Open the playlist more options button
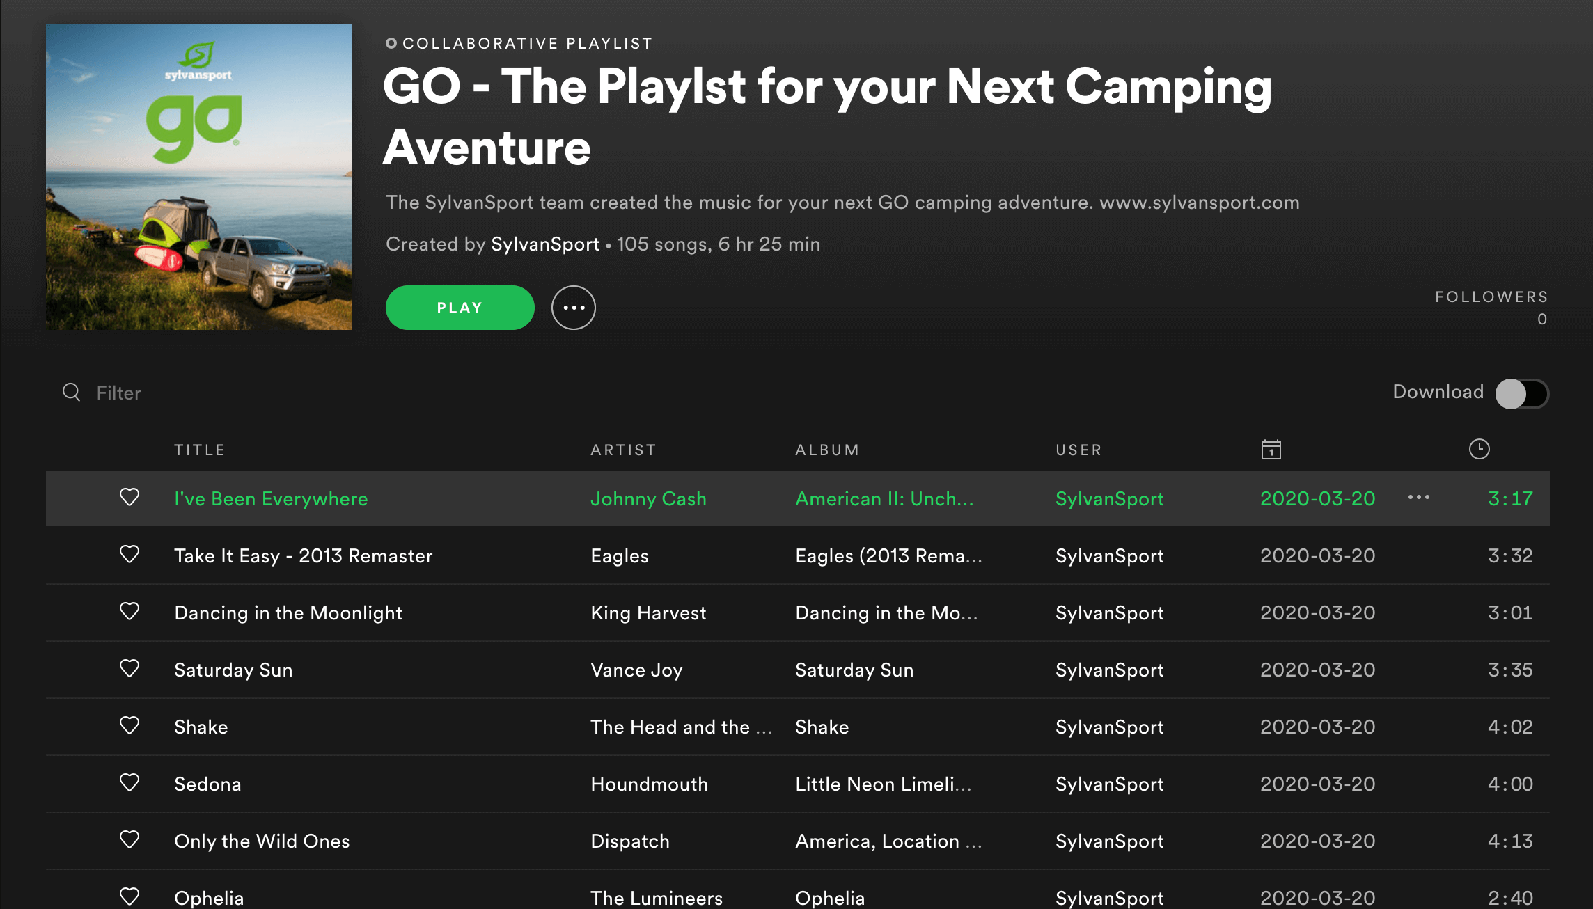 click(573, 308)
